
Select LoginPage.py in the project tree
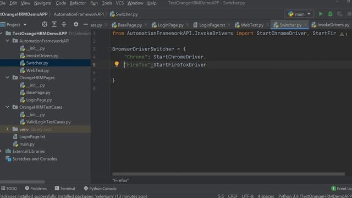click(39, 100)
